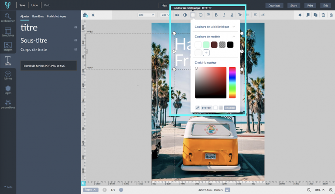
Task: Open the icônes library
Action: pyautogui.click(x=7, y=75)
